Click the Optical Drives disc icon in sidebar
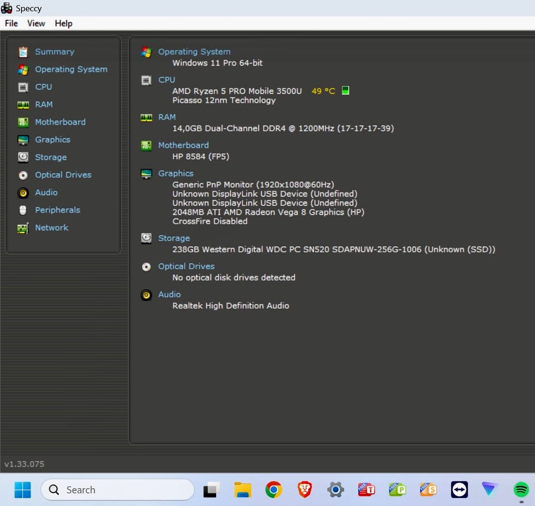 pyautogui.click(x=23, y=175)
